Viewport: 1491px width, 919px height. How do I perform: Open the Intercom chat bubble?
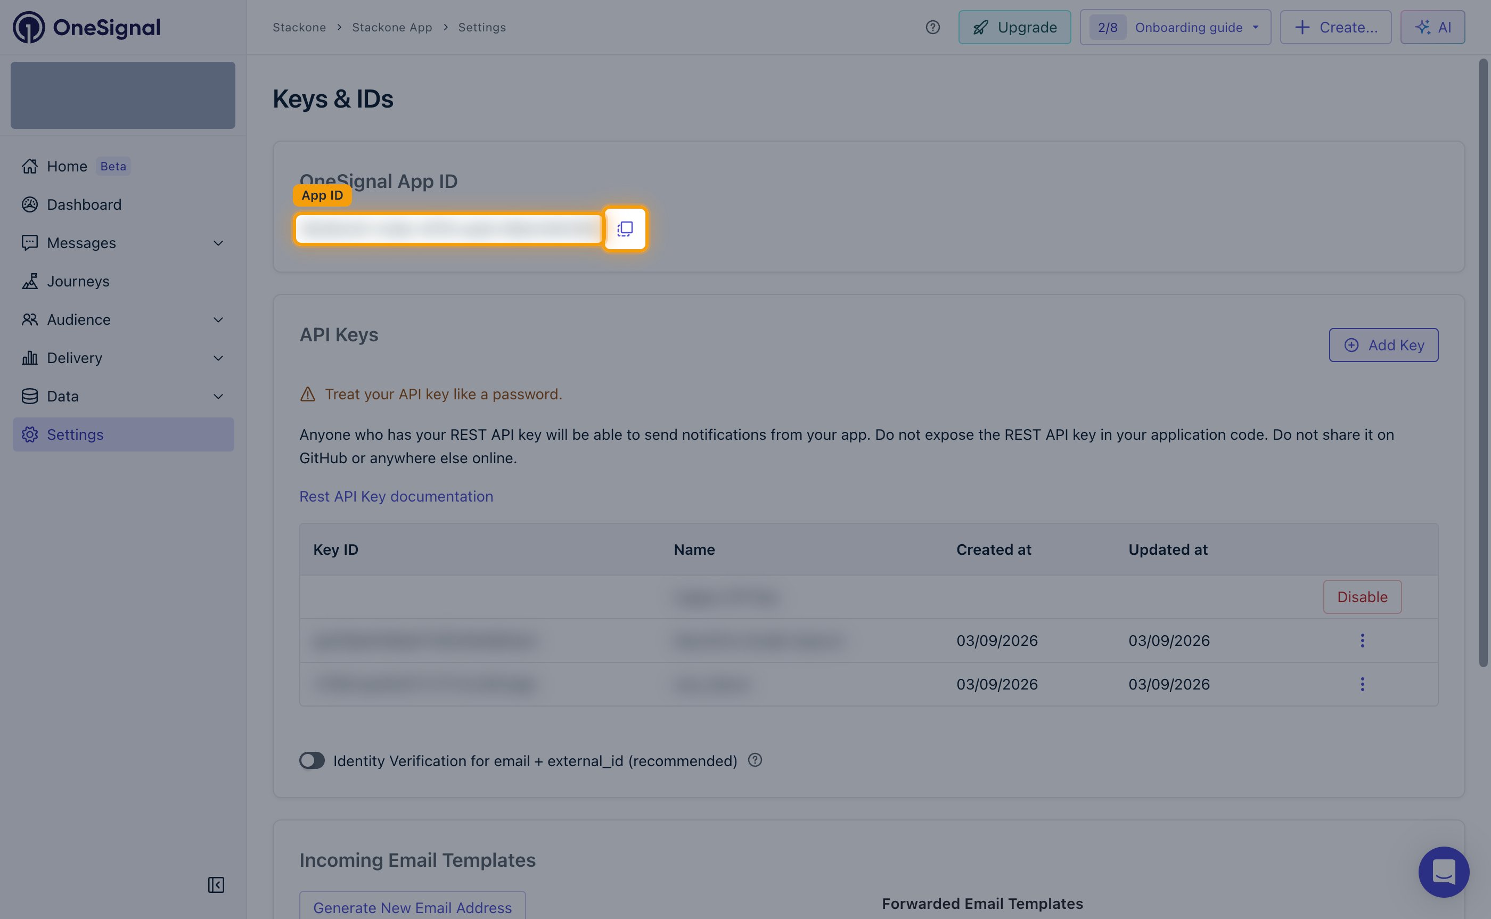[1444, 872]
